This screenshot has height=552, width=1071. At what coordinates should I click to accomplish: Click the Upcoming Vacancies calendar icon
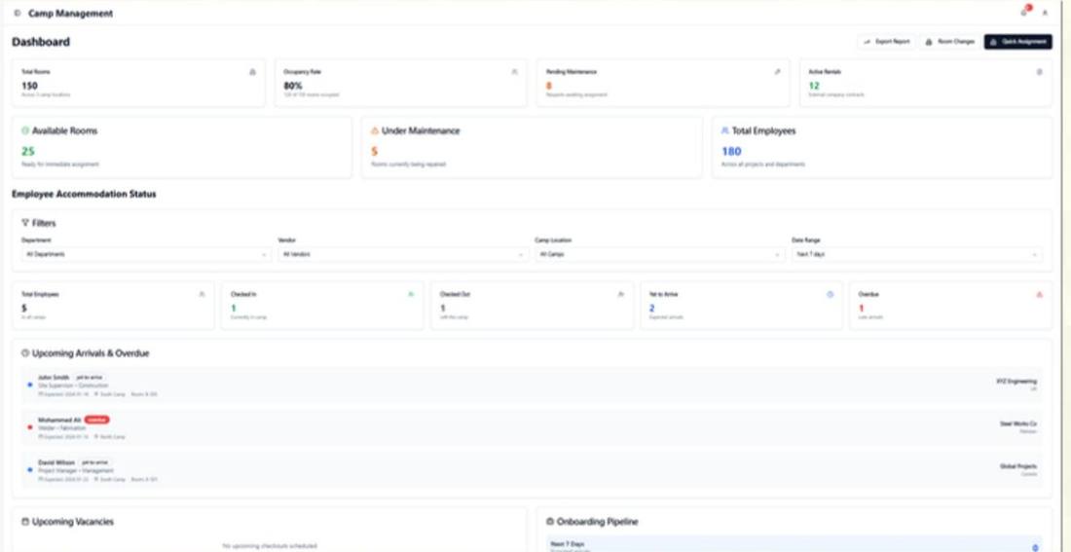click(x=25, y=521)
